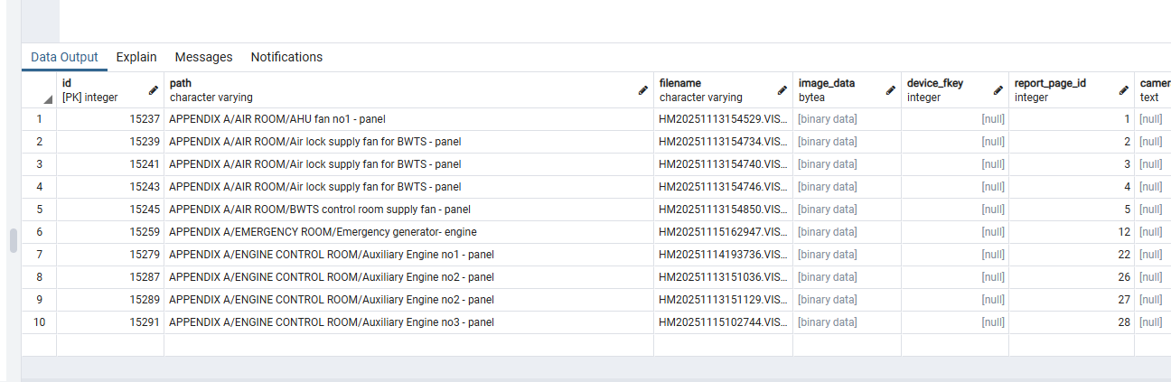Click the filename cell HM20251113154529
The width and height of the screenshot is (1171, 382).
723,119
